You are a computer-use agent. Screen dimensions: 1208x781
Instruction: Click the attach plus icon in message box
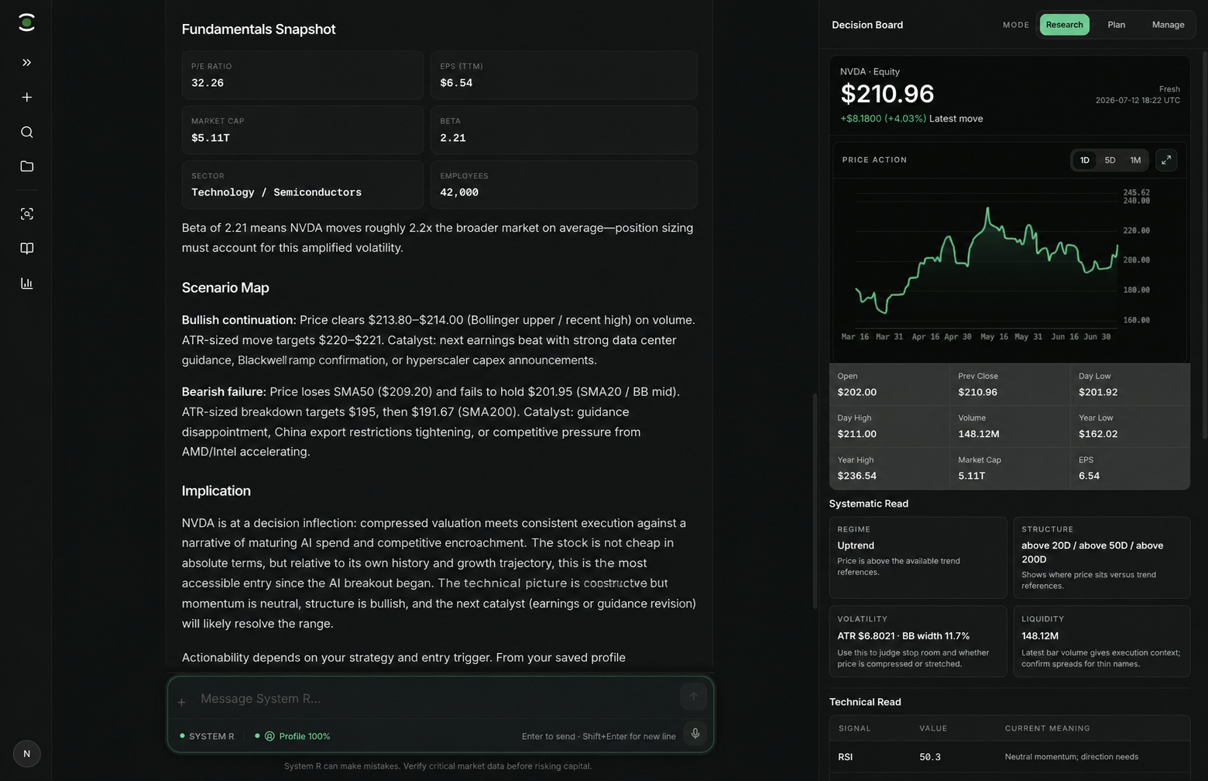coord(181,703)
